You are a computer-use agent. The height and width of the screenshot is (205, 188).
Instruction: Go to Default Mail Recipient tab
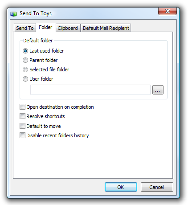(x=106, y=28)
